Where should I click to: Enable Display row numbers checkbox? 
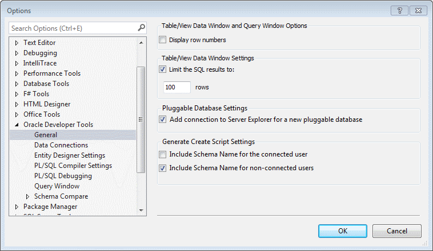click(163, 40)
